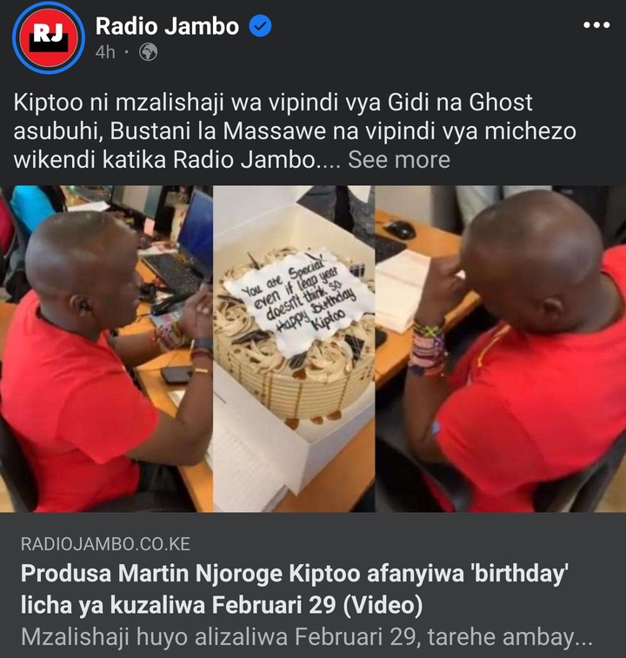Click the link preview card footer area

(313, 585)
